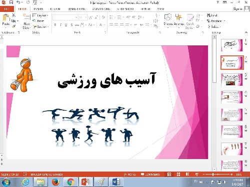Click the English (United States) language button
The height and width of the screenshot is (187, 250).
[46, 174]
